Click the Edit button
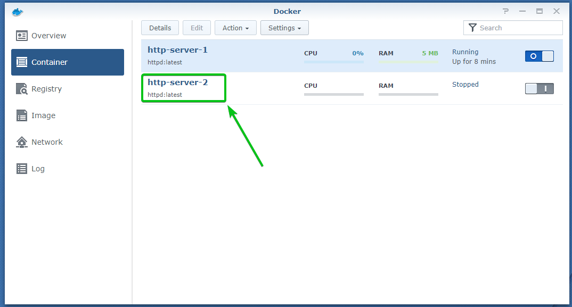 click(197, 28)
